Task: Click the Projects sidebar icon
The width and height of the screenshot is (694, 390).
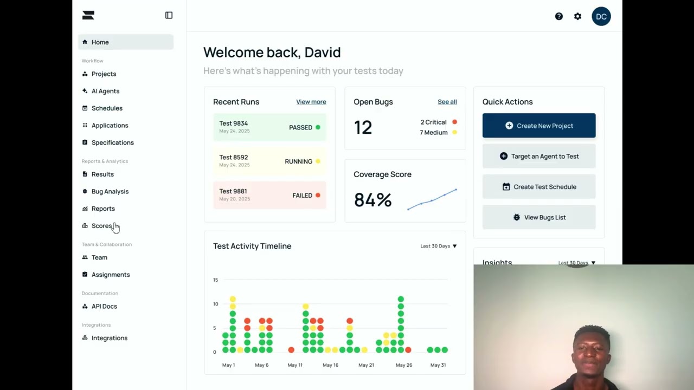Action: click(85, 74)
